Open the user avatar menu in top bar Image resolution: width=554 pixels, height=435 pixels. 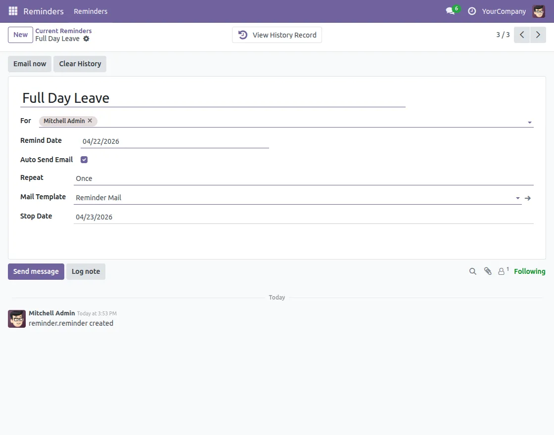pyautogui.click(x=539, y=11)
